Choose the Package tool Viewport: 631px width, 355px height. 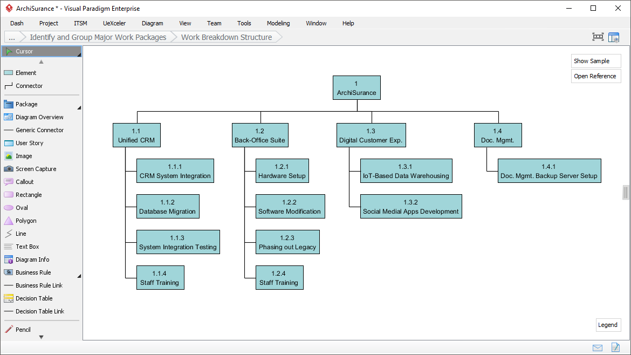(25, 104)
